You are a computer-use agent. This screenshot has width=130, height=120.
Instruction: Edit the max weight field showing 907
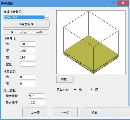pos(36,96)
